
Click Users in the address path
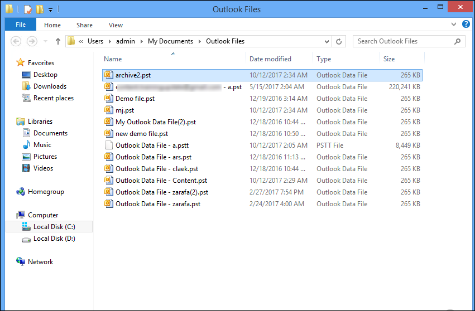(x=95, y=41)
